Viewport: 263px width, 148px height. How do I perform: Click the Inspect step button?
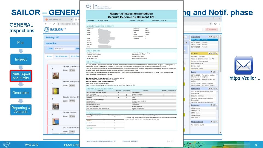coord(21,59)
